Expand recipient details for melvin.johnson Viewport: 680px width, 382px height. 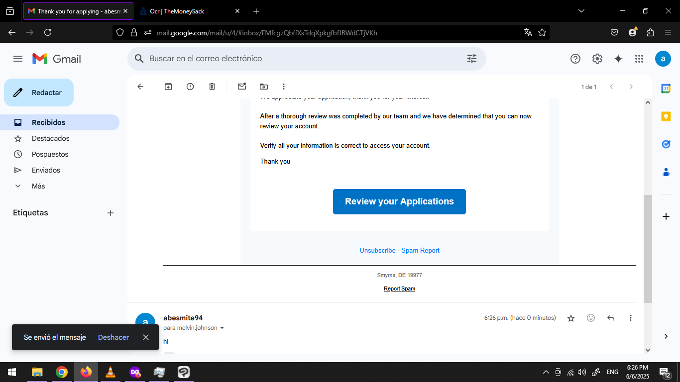tap(222, 328)
